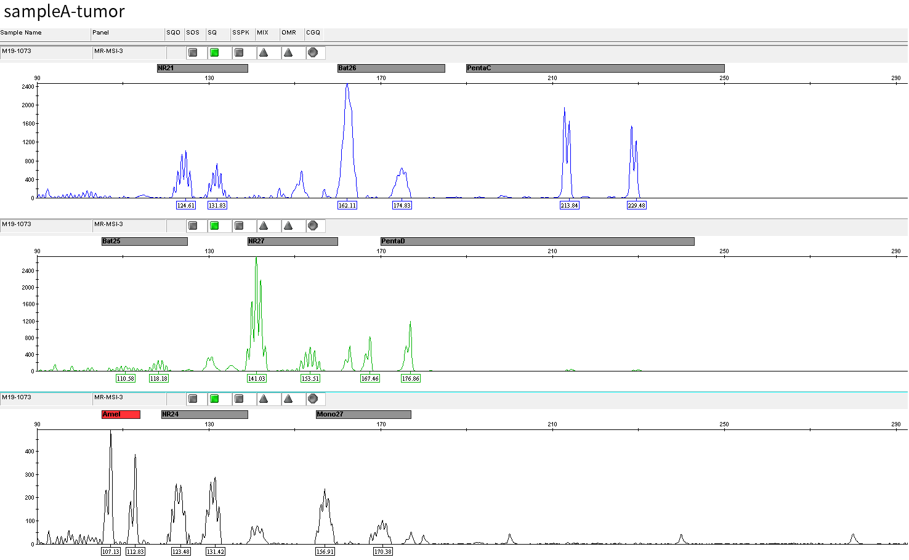Click the SSPK square icon in the green-trace row
Image resolution: width=909 pixels, height=560 pixels.
(x=240, y=226)
